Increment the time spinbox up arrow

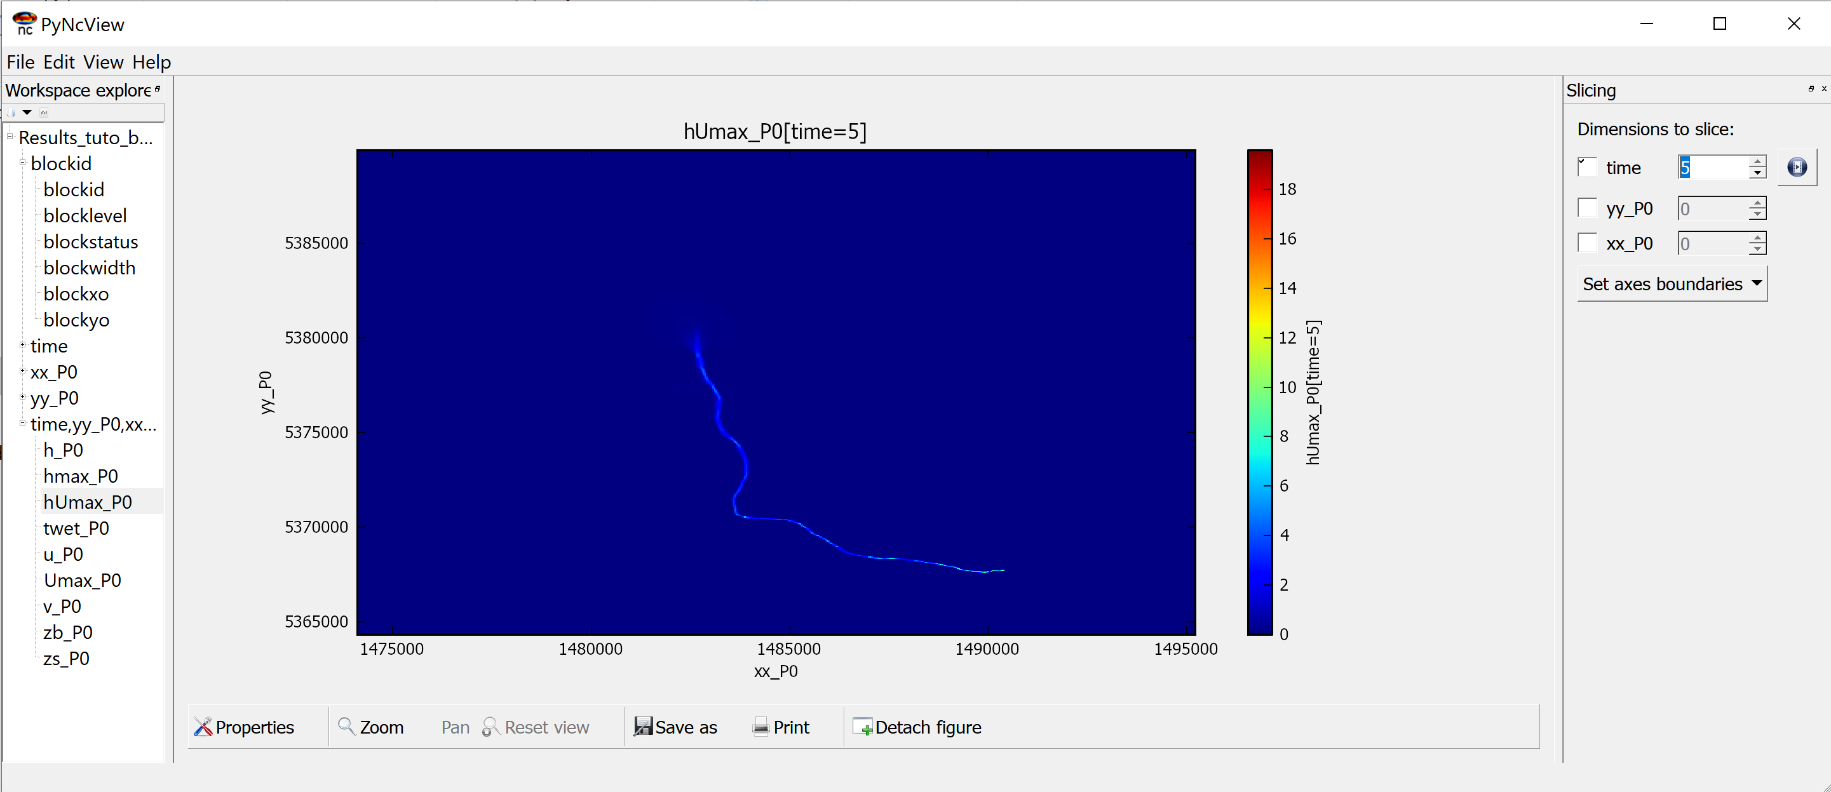pos(1757,162)
